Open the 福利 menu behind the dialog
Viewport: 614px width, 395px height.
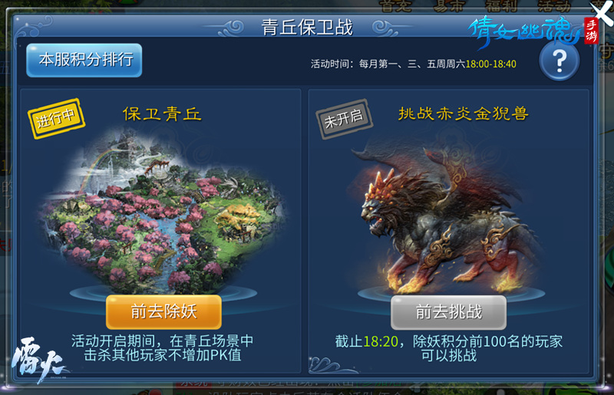coord(501,6)
